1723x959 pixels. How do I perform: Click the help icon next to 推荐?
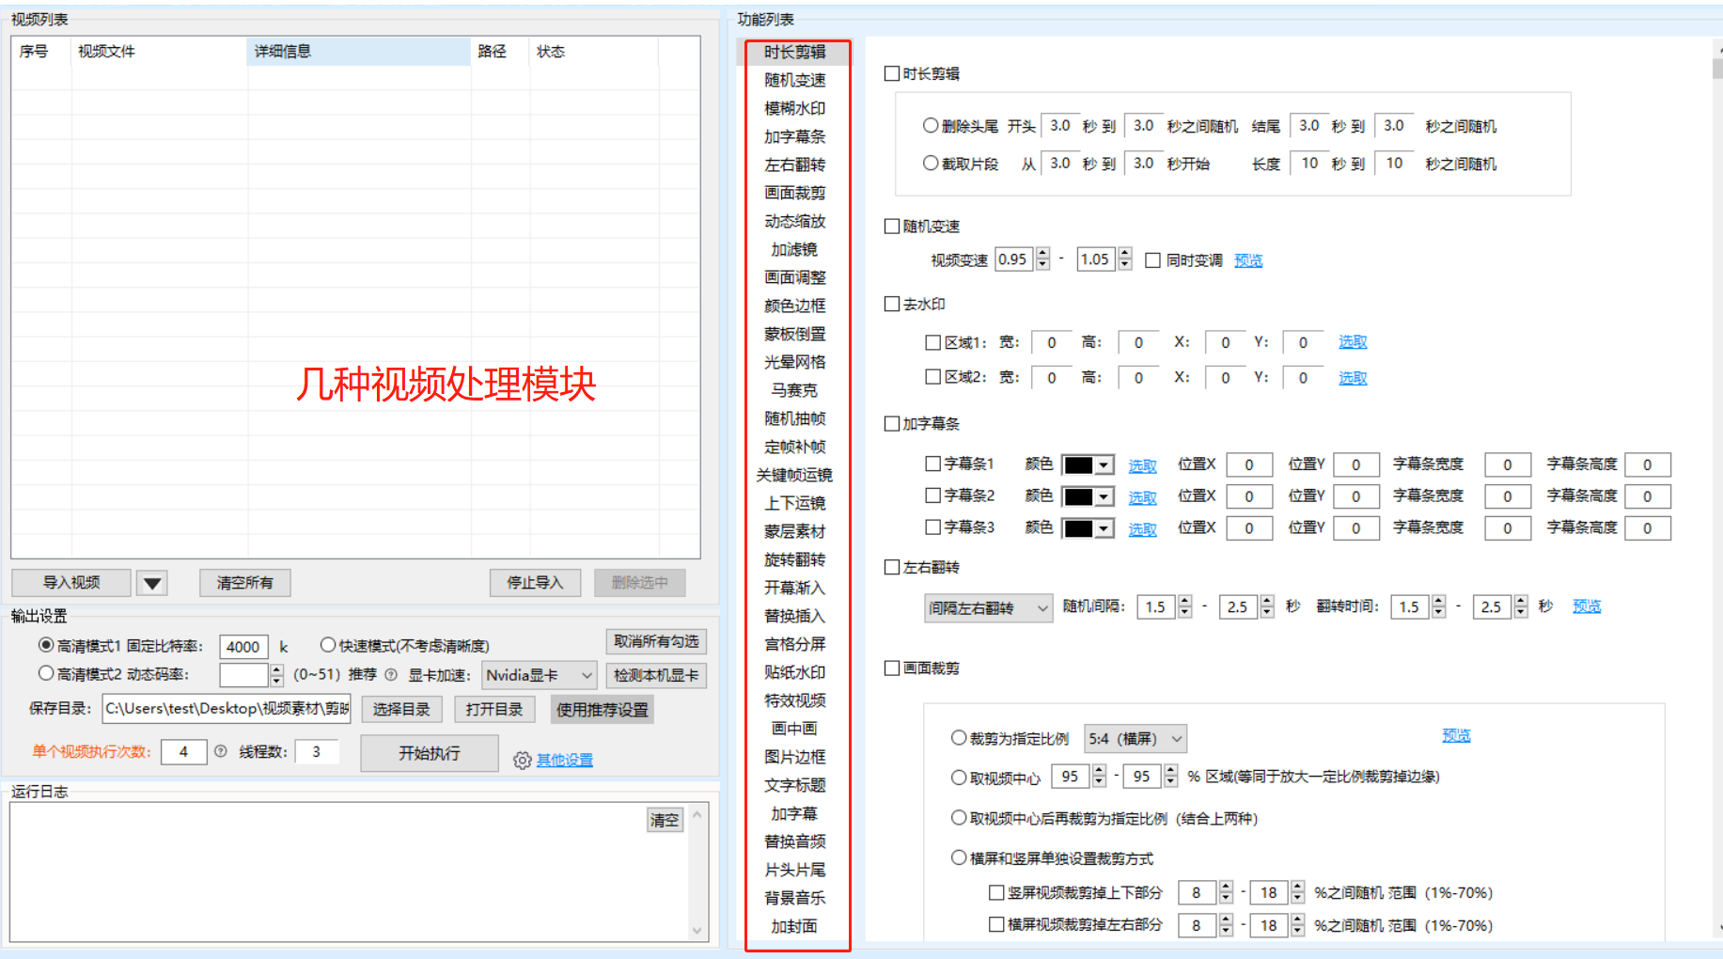point(391,674)
